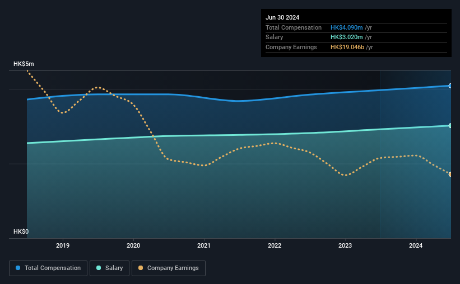Click the Jun 30 2024 tooltip date
The image size is (460, 284).
click(282, 17)
